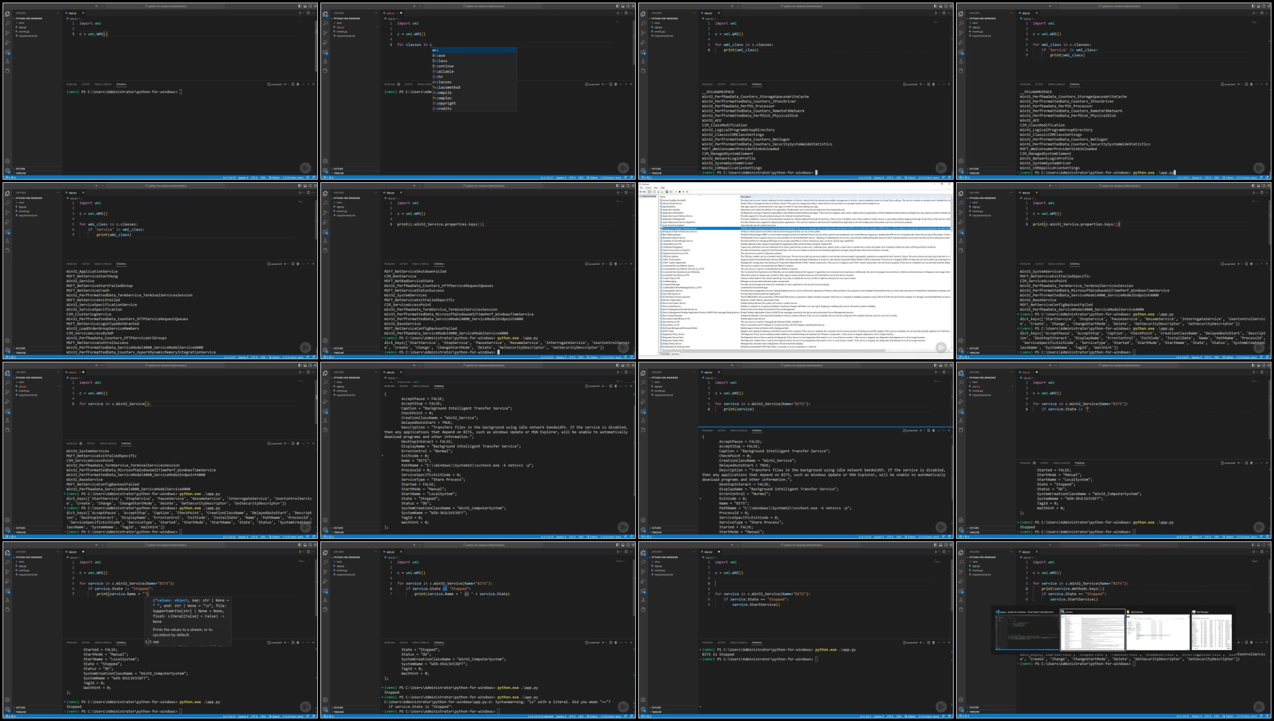Image resolution: width=1274 pixels, height=721 pixels.
Task: Select the Task Manager thumbnail in the window switcher
Action: (x=1211, y=630)
